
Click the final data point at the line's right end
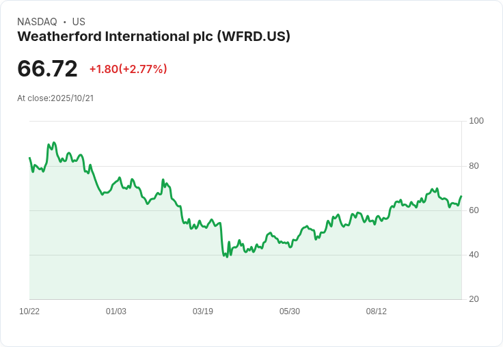pyautogui.click(x=461, y=196)
